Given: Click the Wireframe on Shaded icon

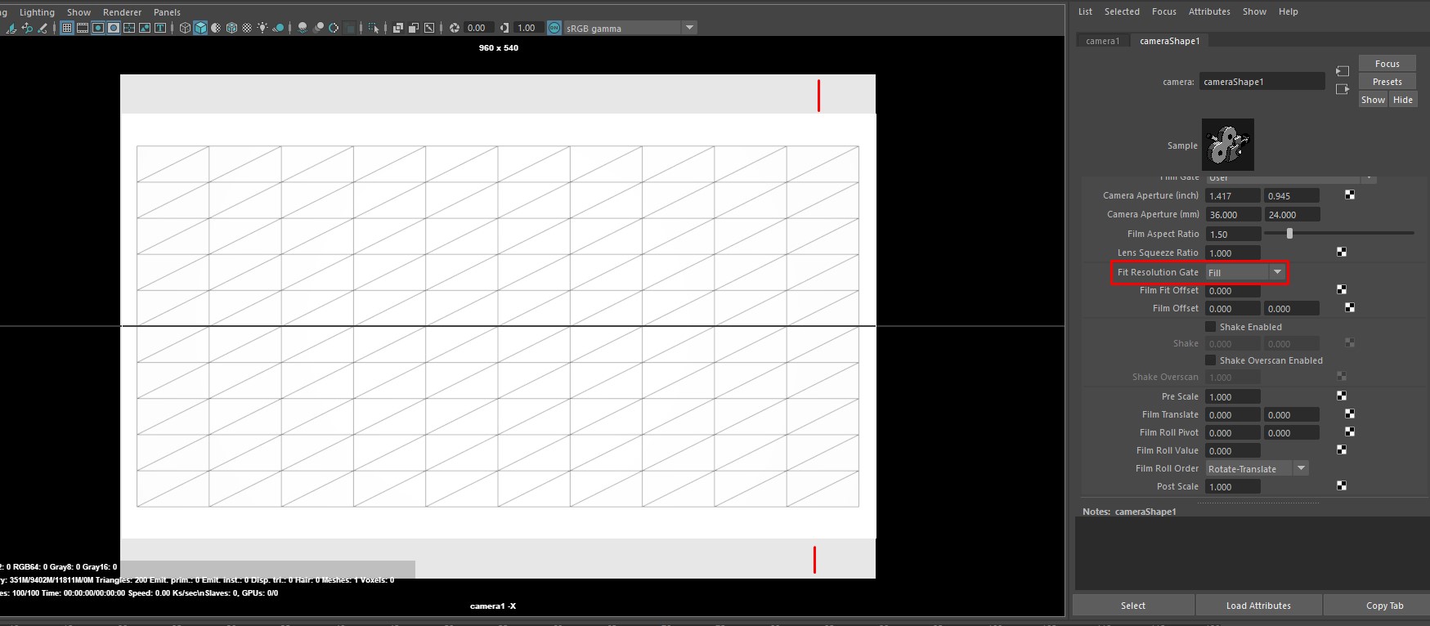Looking at the screenshot, I should [231, 28].
